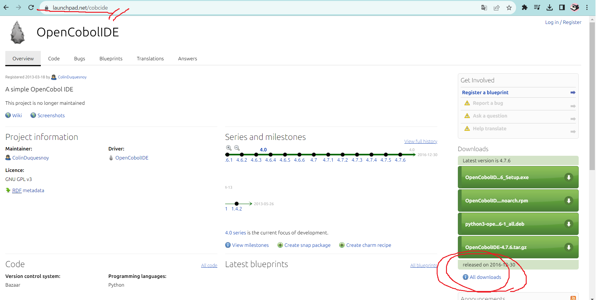Select milestone 4.6.3 on timeline
The width and height of the screenshot is (598, 300).
[256, 160]
